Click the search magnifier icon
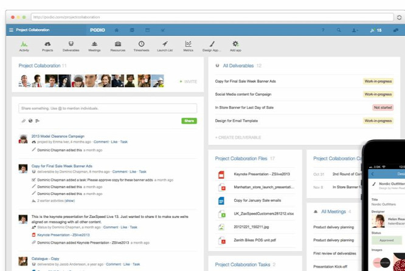405x271 pixels. pyautogui.click(x=339, y=30)
